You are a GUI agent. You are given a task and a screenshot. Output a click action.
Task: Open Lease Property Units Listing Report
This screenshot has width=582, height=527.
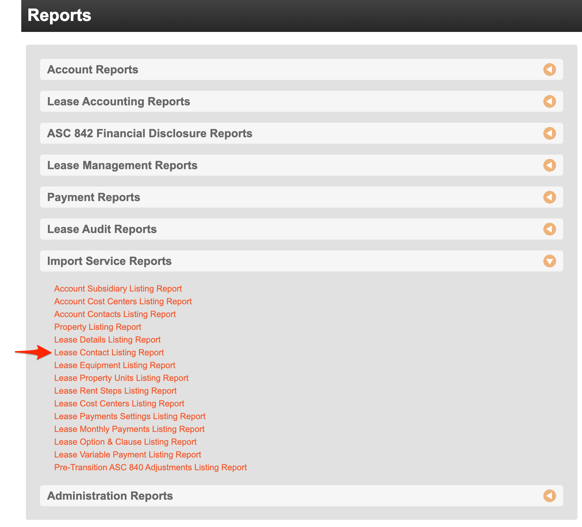click(x=121, y=378)
